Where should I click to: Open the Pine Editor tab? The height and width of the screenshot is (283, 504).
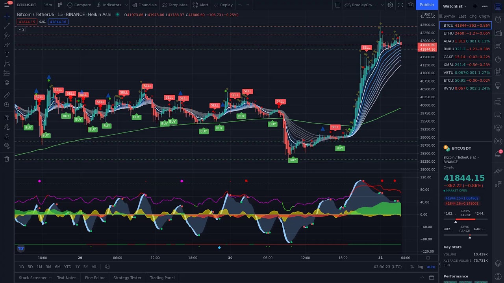point(95,277)
